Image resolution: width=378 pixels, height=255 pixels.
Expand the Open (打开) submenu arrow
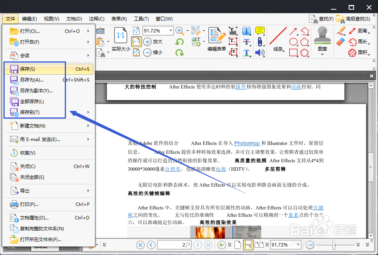88,31
